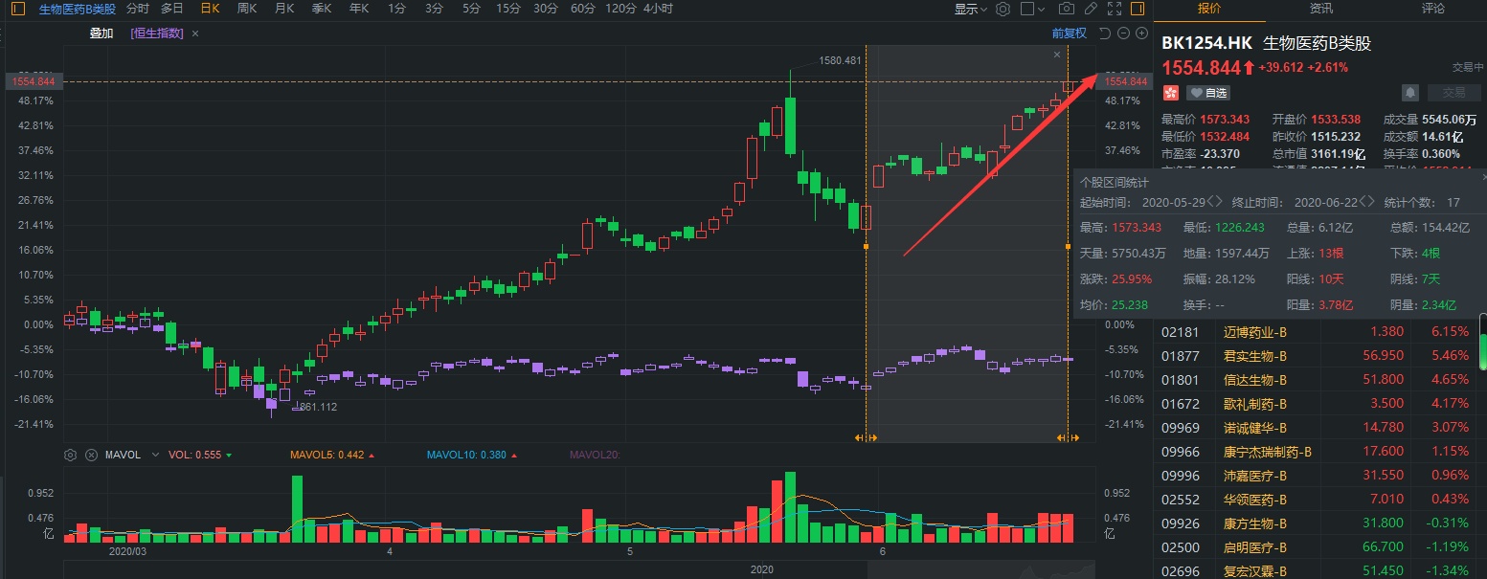
Task: Choose the 60分 minute interval
Action: [582, 9]
